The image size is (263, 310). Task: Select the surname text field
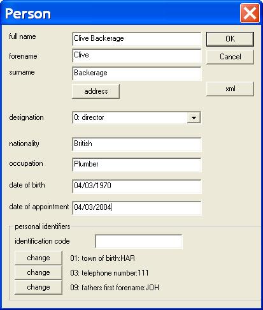click(x=136, y=73)
